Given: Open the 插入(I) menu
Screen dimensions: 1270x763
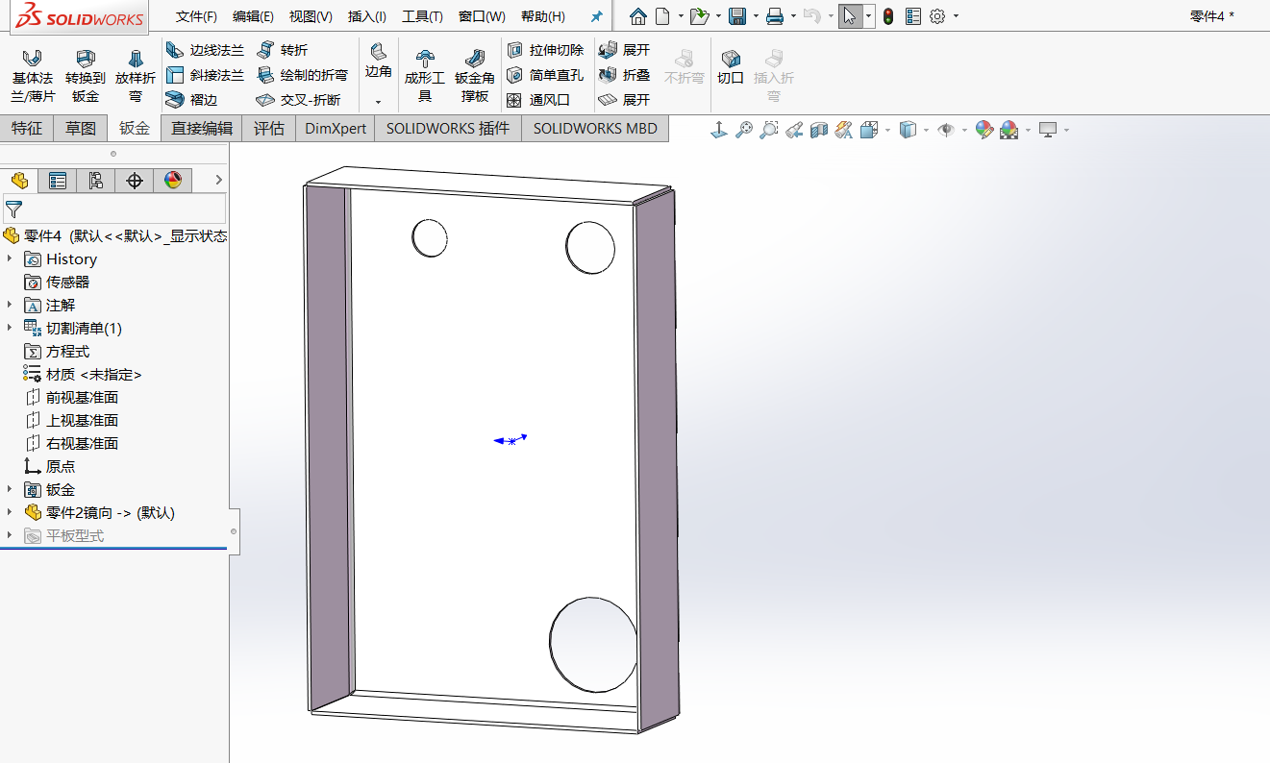Looking at the screenshot, I should coord(367,16).
